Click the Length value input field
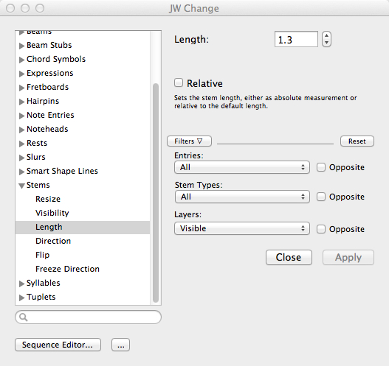 click(296, 39)
